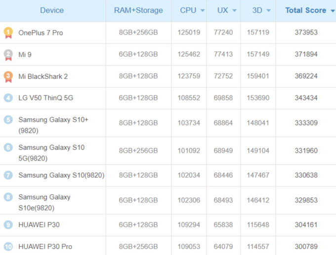The width and height of the screenshot is (336, 255).
Task: Open the Samsung Galaxy S10 5G(9820) entry
Action: [x=51, y=153]
